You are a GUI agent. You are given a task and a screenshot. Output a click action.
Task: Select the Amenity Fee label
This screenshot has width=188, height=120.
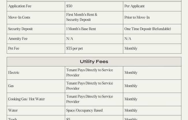coord(18,39)
